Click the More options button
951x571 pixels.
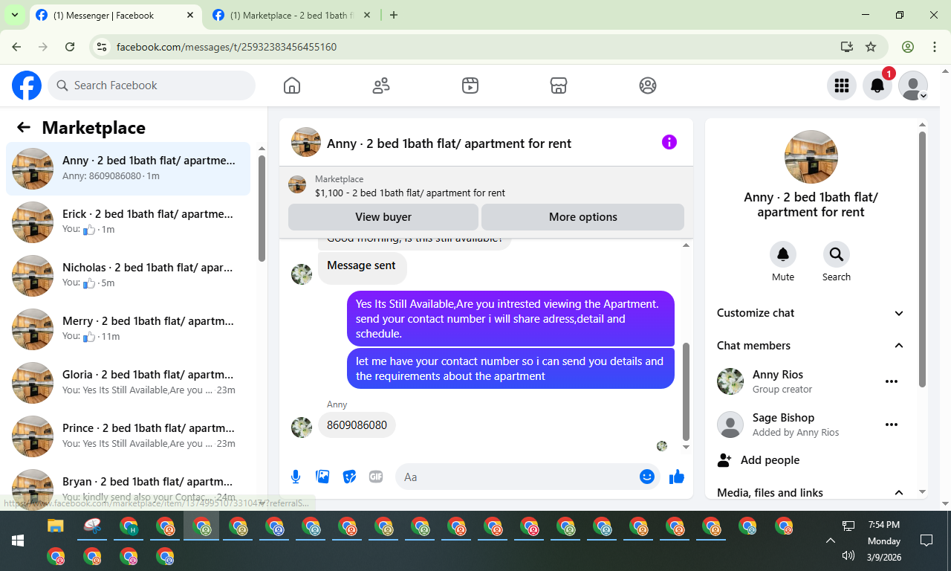(583, 217)
